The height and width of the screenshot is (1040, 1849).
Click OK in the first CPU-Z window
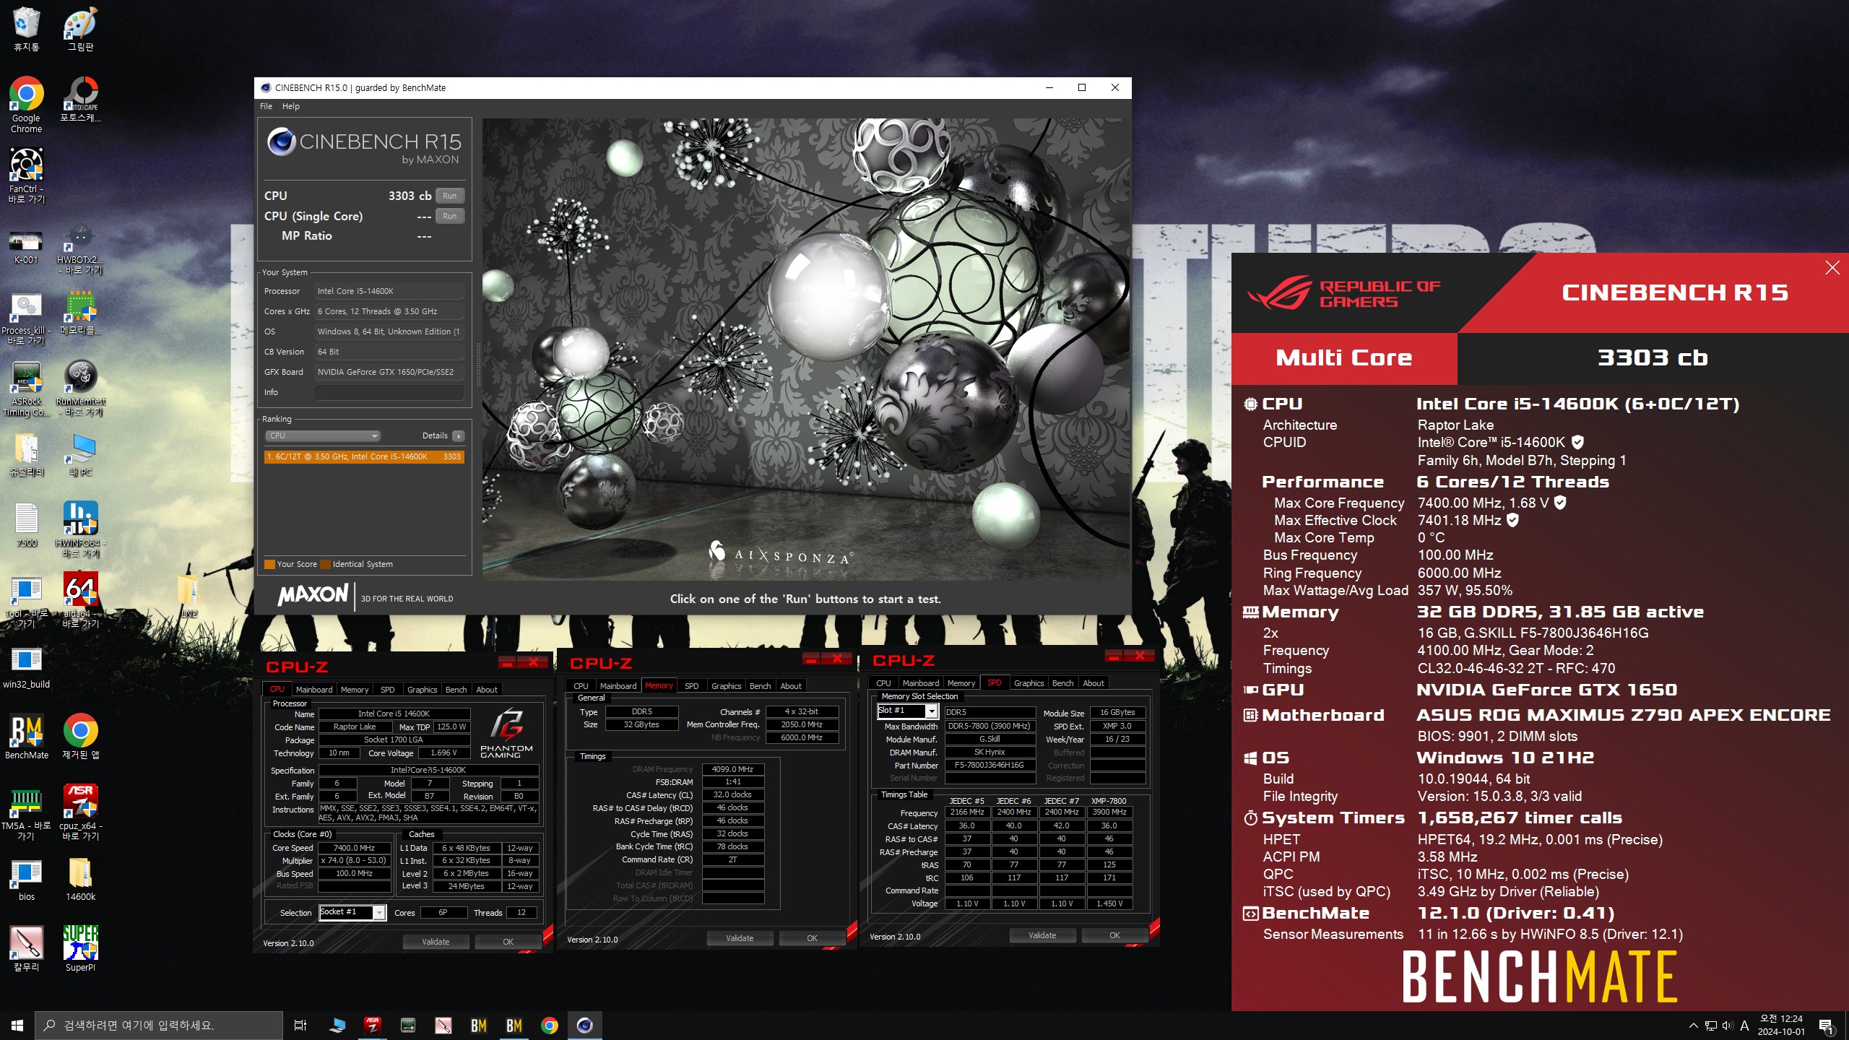[508, 942]
